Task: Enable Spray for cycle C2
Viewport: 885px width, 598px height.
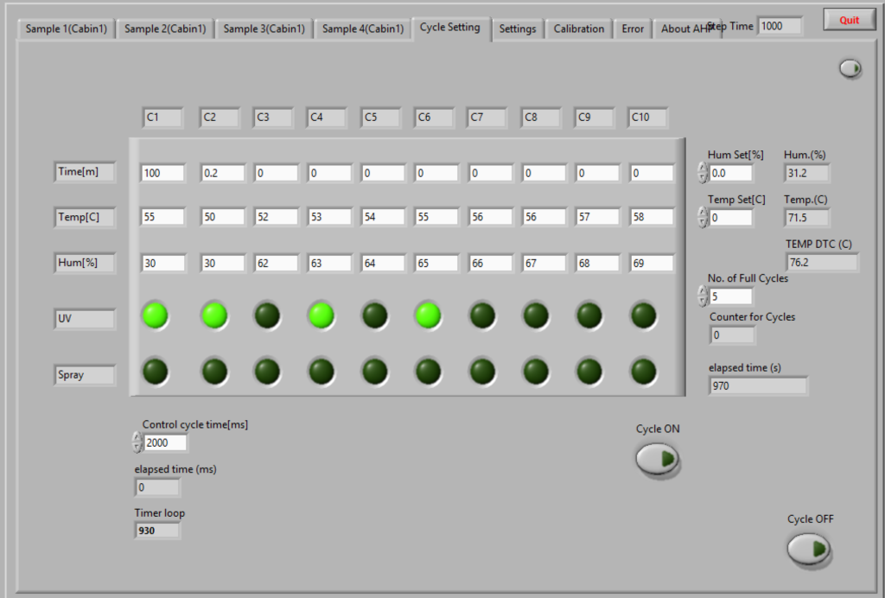Action: pyautogui.click(x=213, y=372)
